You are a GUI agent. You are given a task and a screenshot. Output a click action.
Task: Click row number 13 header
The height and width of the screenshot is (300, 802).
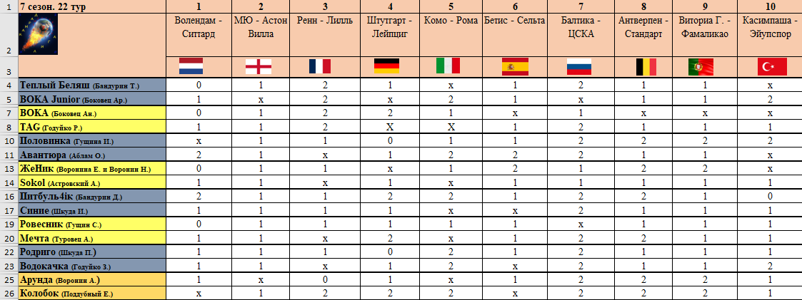[x=9, y=169]
